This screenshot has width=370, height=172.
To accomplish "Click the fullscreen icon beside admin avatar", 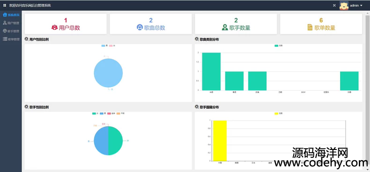I will pyautogui.click(x=334, y=6).
